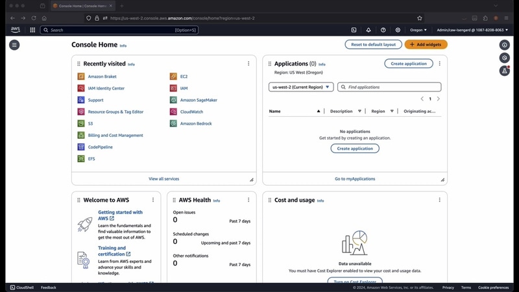Click the Support service icon
The width and height of the screenshot is (519, 292).
pos(81,100)
